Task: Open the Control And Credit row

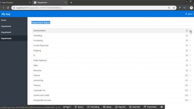Action: click(112, 95)
